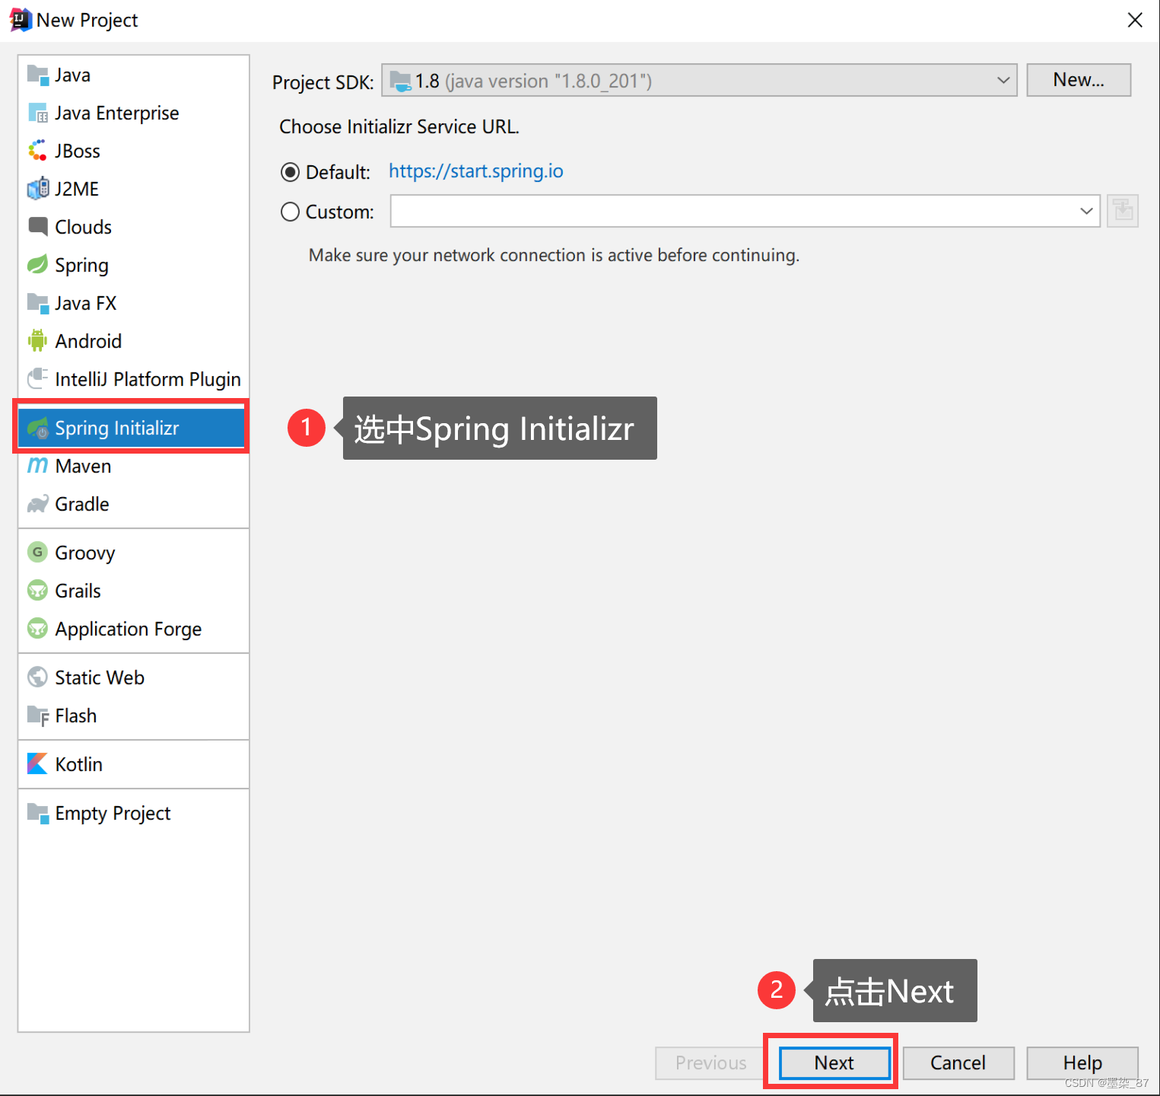Select the Grails label
The image size is (1160, 1096).
(78, 591)
